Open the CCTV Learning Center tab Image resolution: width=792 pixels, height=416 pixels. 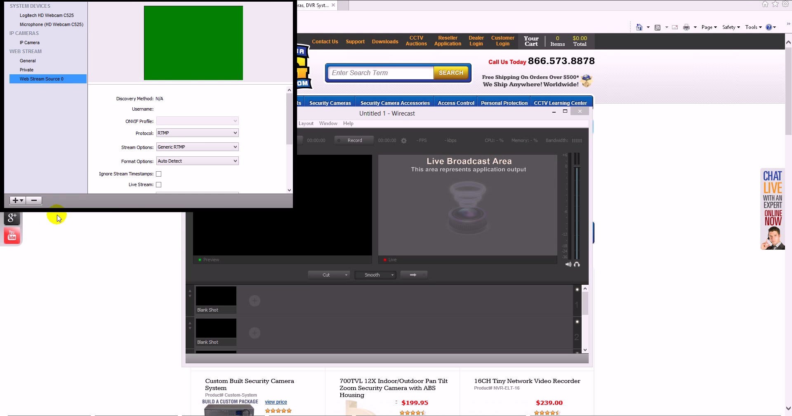[560, 103]
